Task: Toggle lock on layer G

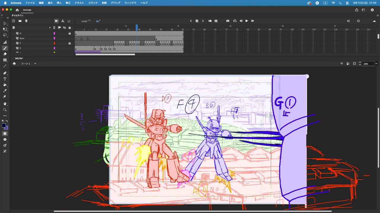Action: (x=69, y=33)
